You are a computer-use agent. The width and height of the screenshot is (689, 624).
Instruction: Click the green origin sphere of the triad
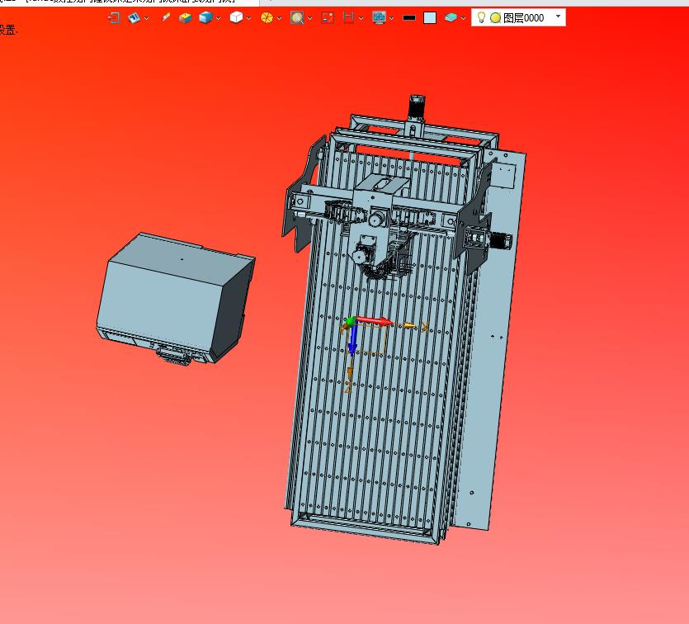coord(350,322)
